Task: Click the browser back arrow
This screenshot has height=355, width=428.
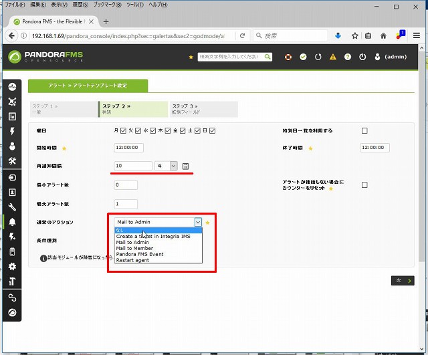Action: [11, 35]
